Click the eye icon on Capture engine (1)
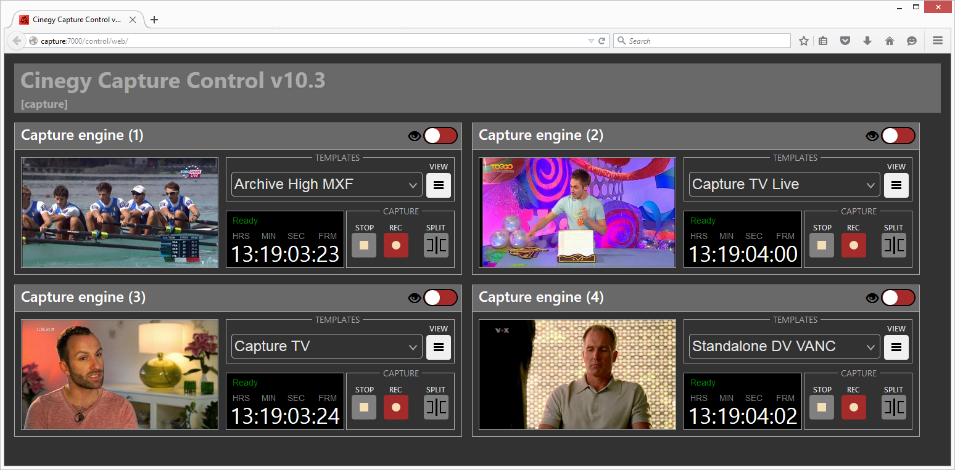This screenshot has height=470, width=955. coord(415,136)
